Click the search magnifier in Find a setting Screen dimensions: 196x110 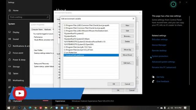pyautogui.click(x=48, y=17)
